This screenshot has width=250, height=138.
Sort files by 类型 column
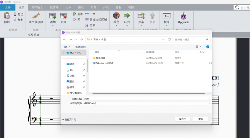(177, 52)
